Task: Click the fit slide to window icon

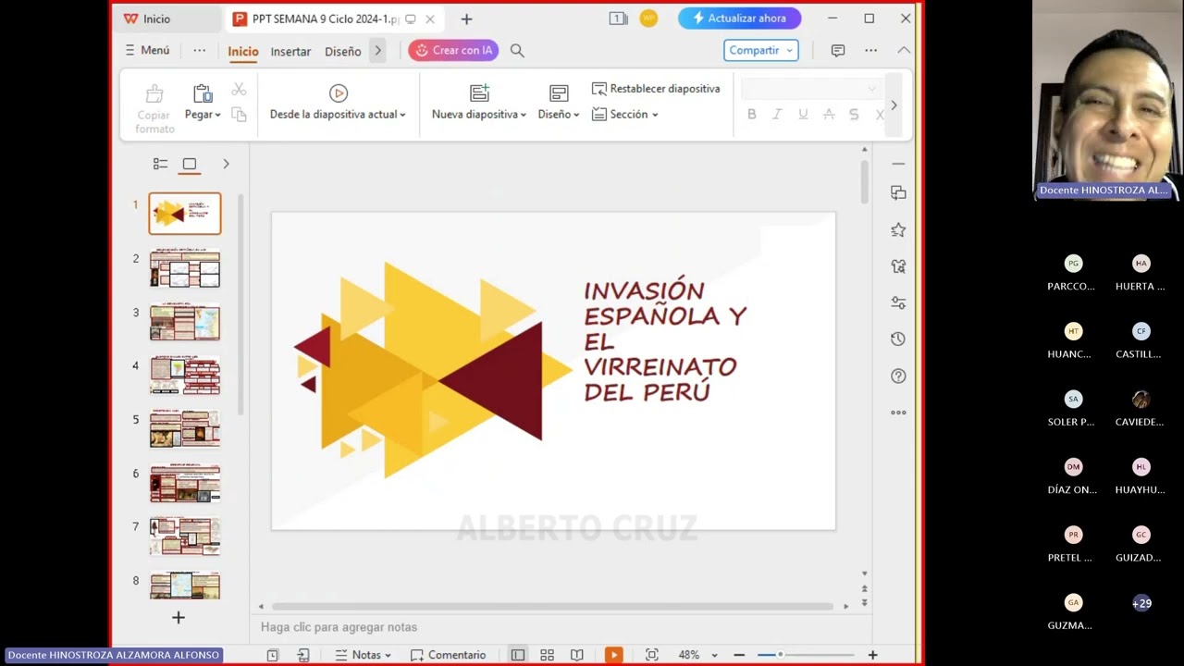Action: 652,655
